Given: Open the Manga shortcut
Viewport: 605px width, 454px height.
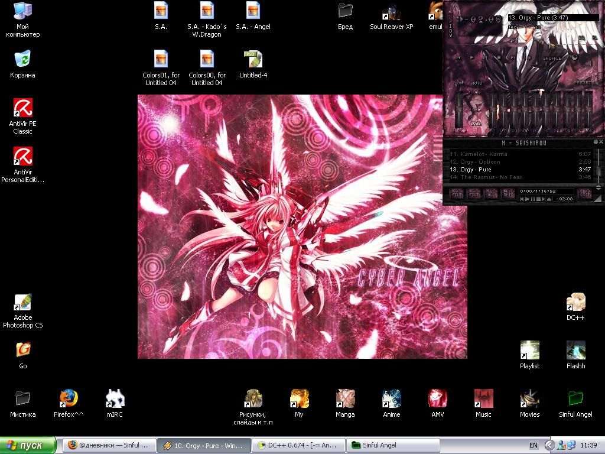Looking at the screenshot, I should click(x=345, y=404).
